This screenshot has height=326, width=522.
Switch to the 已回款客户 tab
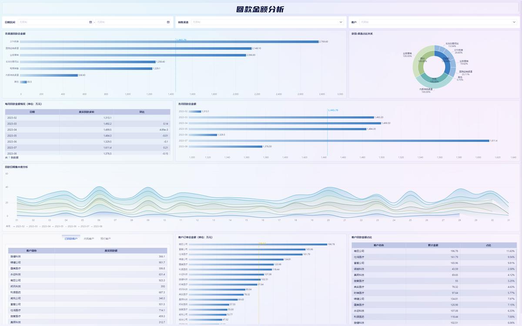(x=71, y=239)
